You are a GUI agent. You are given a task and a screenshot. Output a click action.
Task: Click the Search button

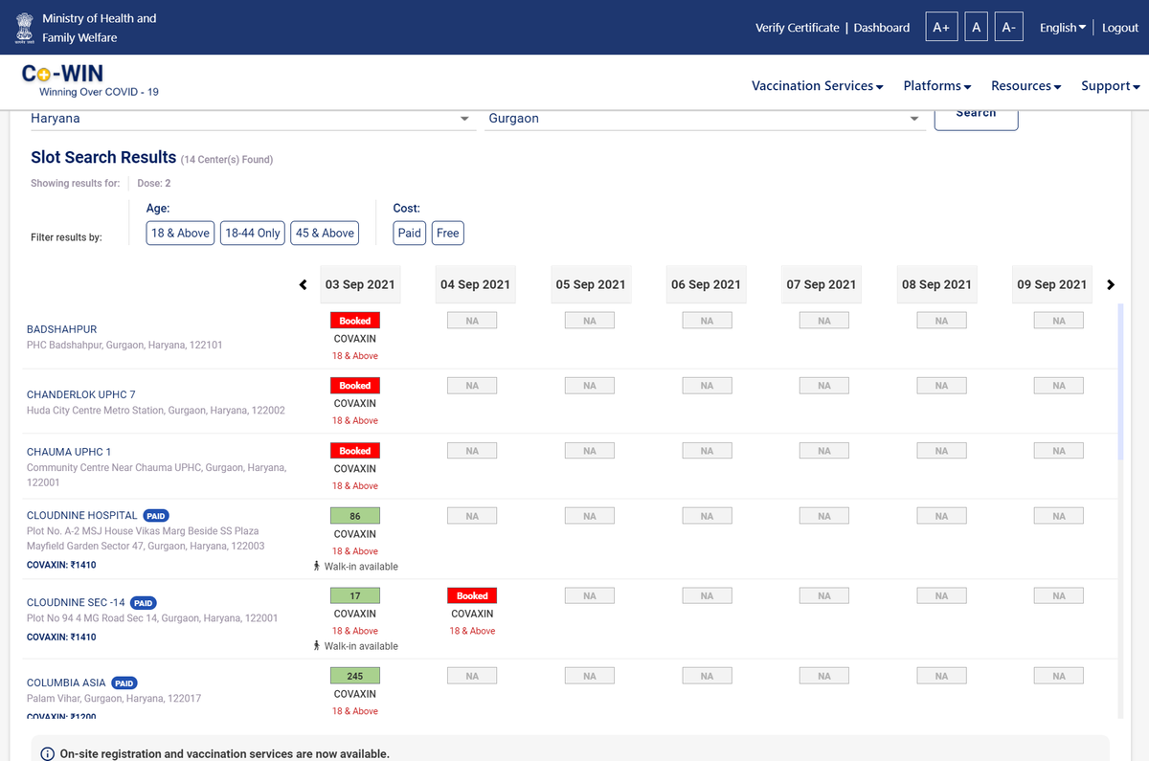tap(976, 117)
